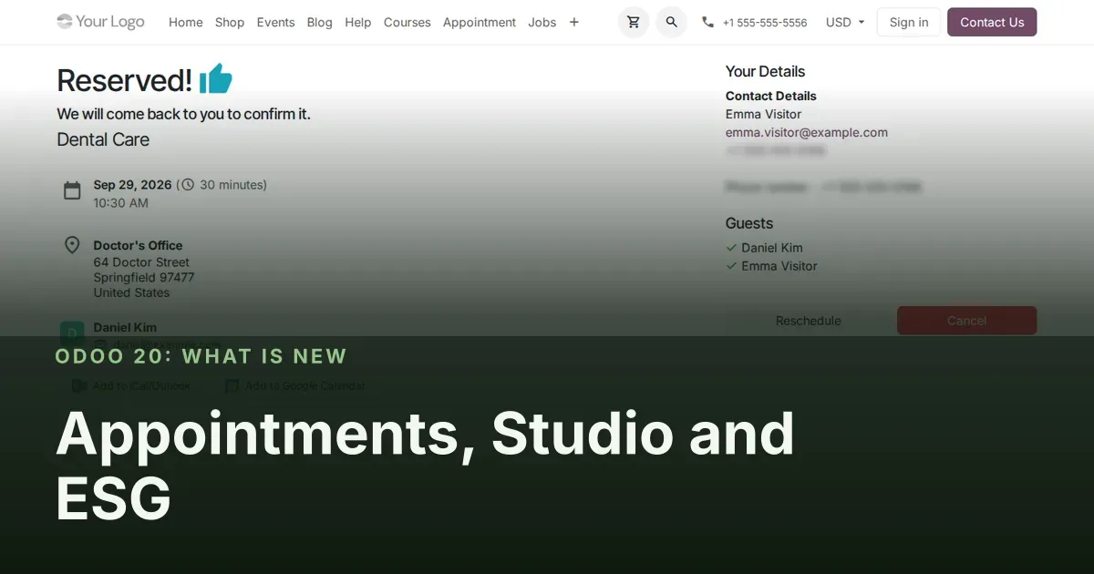
Task: Click the calendar icon beside Sep 29, 2026
Action: (x=72, y=190)
